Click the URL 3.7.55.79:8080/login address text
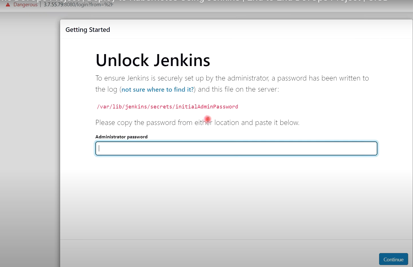 pos(79,5)
